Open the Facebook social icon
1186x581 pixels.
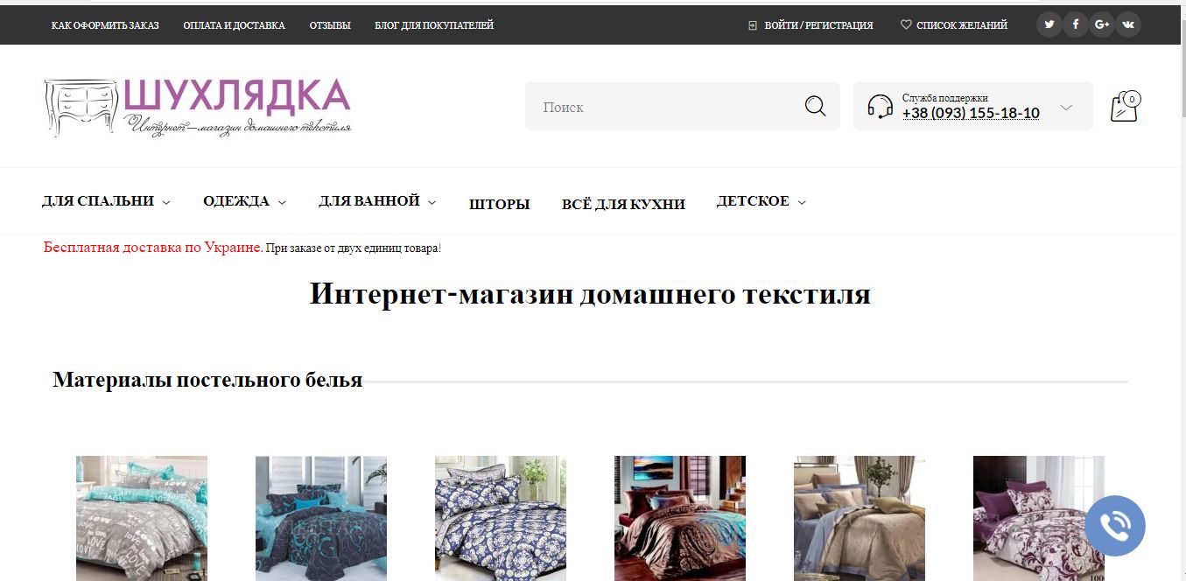point(1075,24)
